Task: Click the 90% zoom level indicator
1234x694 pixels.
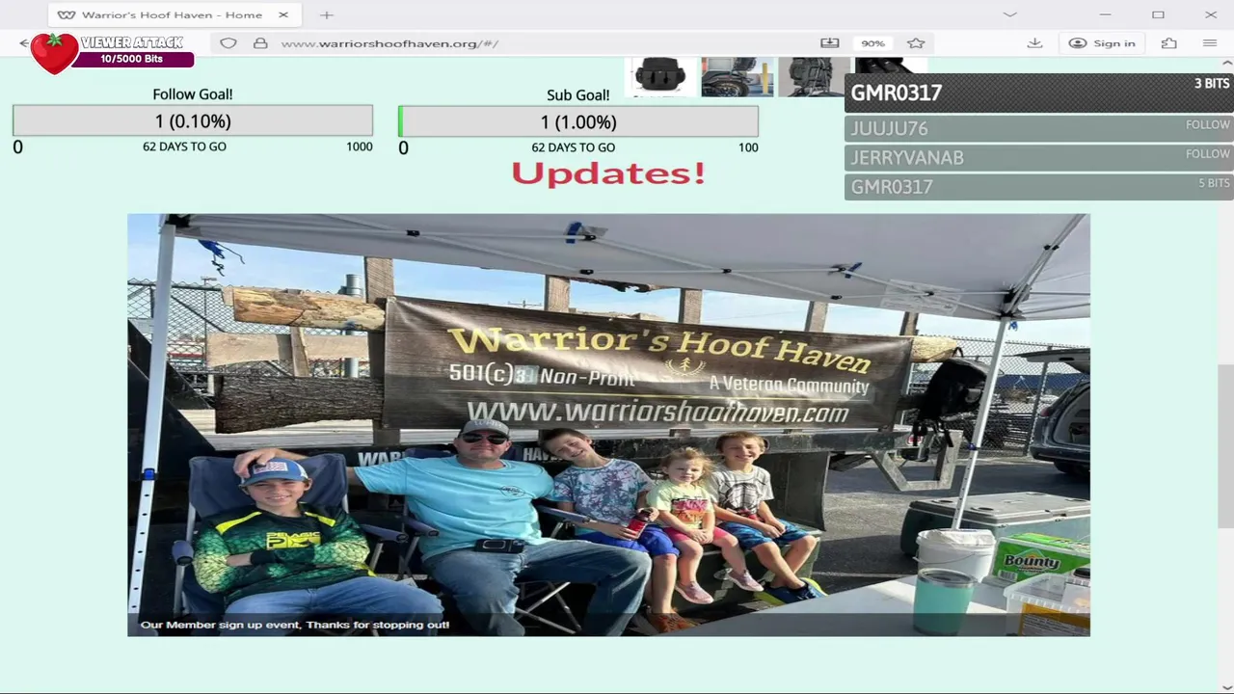Action: (872, 43)
